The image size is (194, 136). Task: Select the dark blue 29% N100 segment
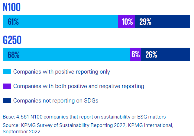coord(163,22)
